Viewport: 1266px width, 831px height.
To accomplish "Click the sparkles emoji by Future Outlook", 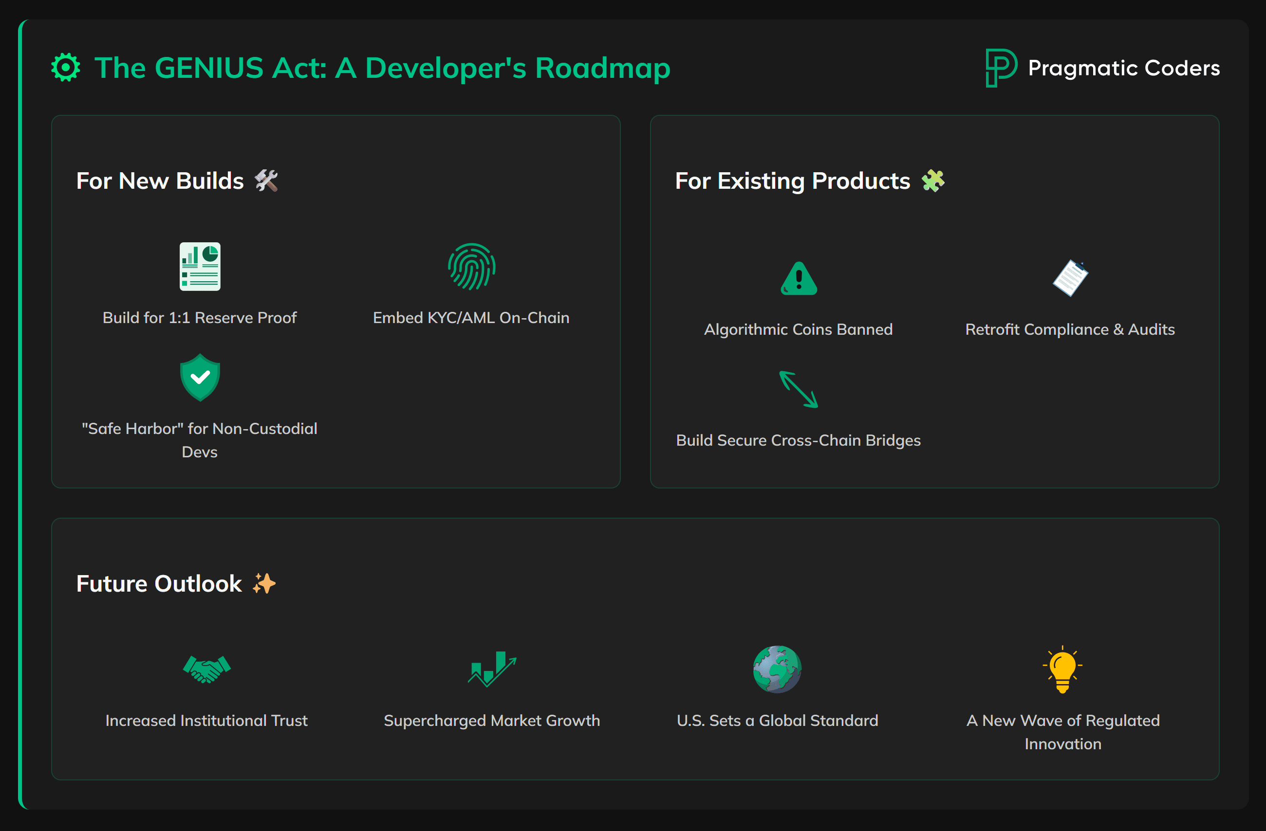I will point(264,583).
